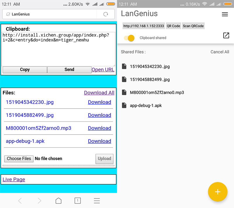The height and width of the screenshot is (208, 234).
Task: Click the Upload button
Action: pyautogui.click(x=104, y=159)
